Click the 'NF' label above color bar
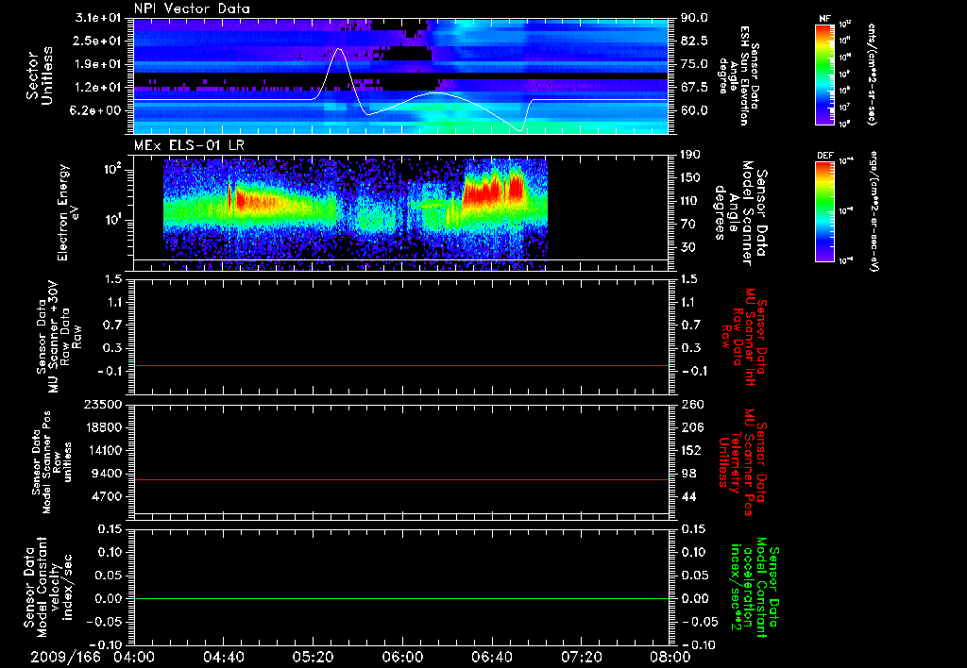The height and width of the screenshot is (668, 967). tap(824, 19)
